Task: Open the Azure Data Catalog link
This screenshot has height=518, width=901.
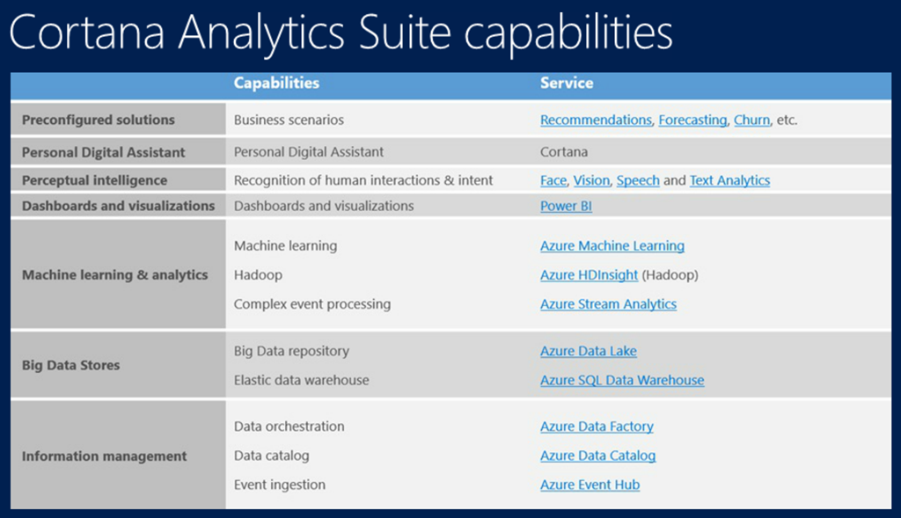Action: click(597, 456)
